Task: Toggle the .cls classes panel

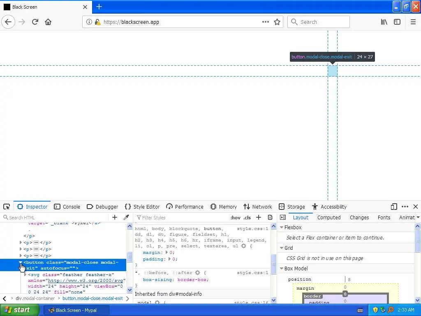Action: pyautogui.click(x=247, y=218)
